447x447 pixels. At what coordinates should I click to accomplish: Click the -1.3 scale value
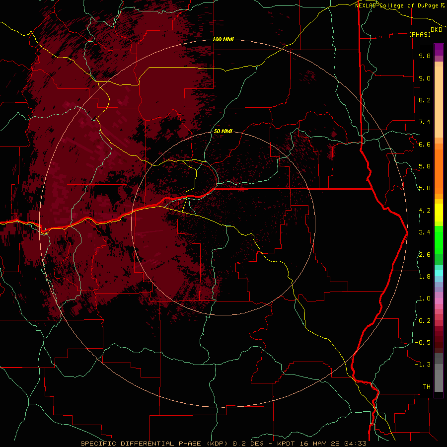[423, 365]
